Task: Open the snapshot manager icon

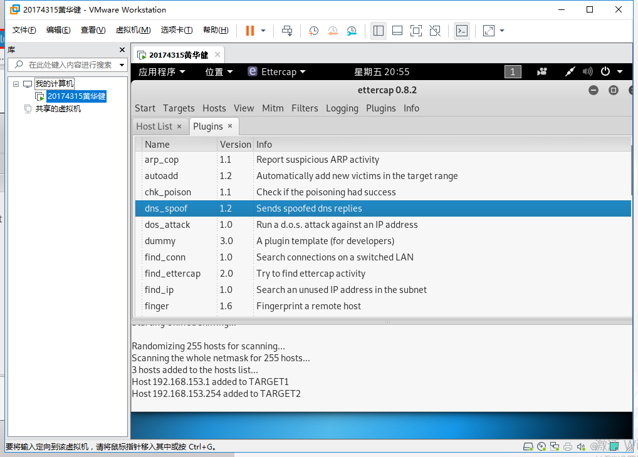Action: pos(352,31)
